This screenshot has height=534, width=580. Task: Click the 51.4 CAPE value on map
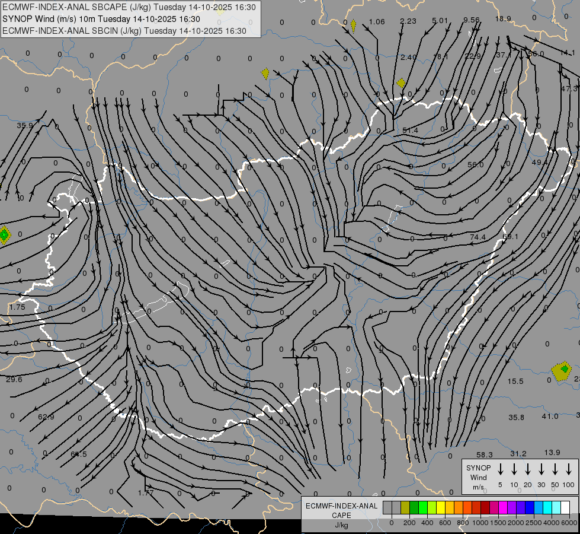point(410,131)
